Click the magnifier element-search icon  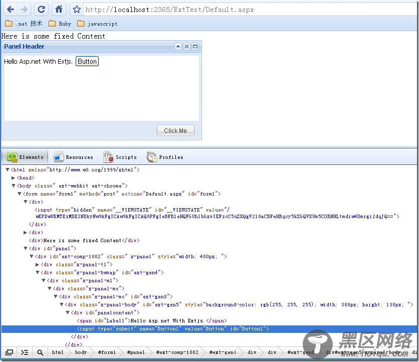40,352
